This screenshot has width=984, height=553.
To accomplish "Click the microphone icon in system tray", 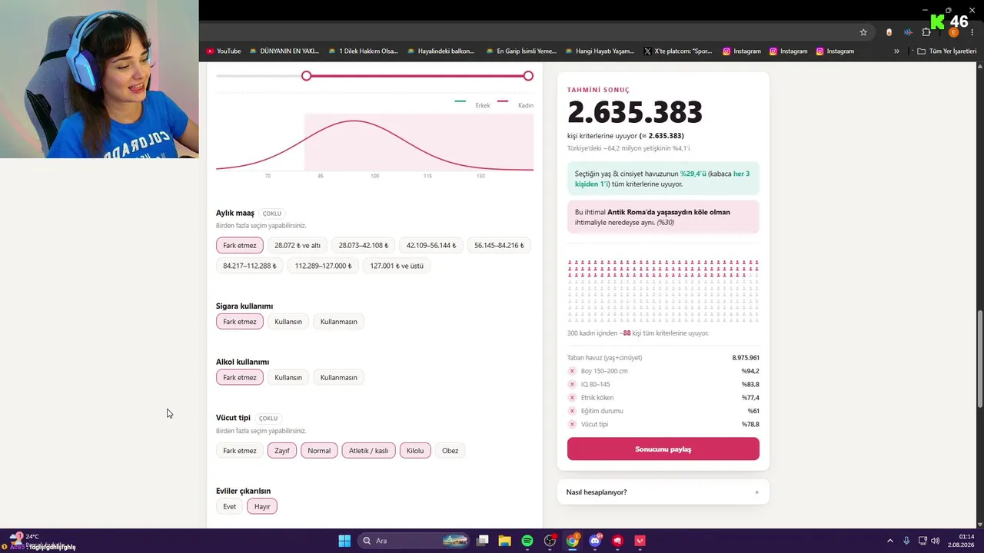I will [x=906, y=541].
